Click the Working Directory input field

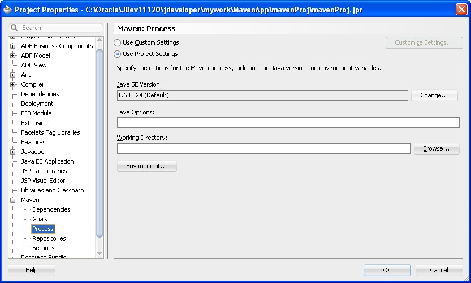click(263, 148)
